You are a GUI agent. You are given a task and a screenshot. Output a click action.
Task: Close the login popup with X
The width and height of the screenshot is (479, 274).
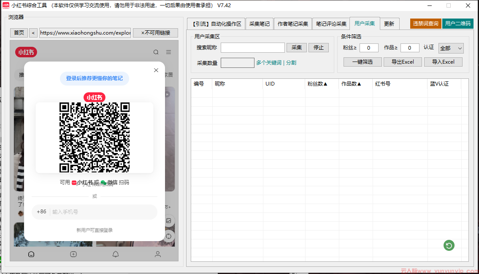coord(156,70)
